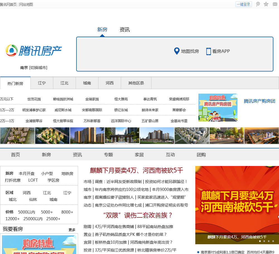The width and height of the screenshot is (279, 254).
Task: Filter by 地铁房
Action: click(x=67, y=174)
